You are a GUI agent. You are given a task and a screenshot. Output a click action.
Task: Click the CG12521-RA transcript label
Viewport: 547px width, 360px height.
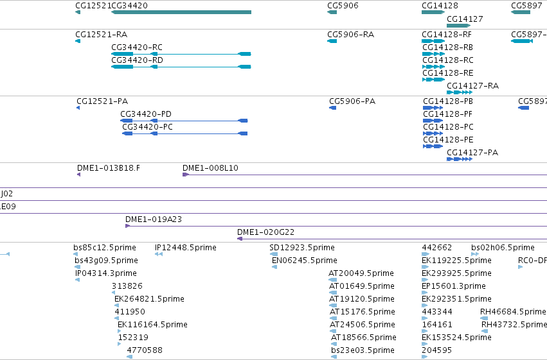pyautogui.click(x=101, y=35)
